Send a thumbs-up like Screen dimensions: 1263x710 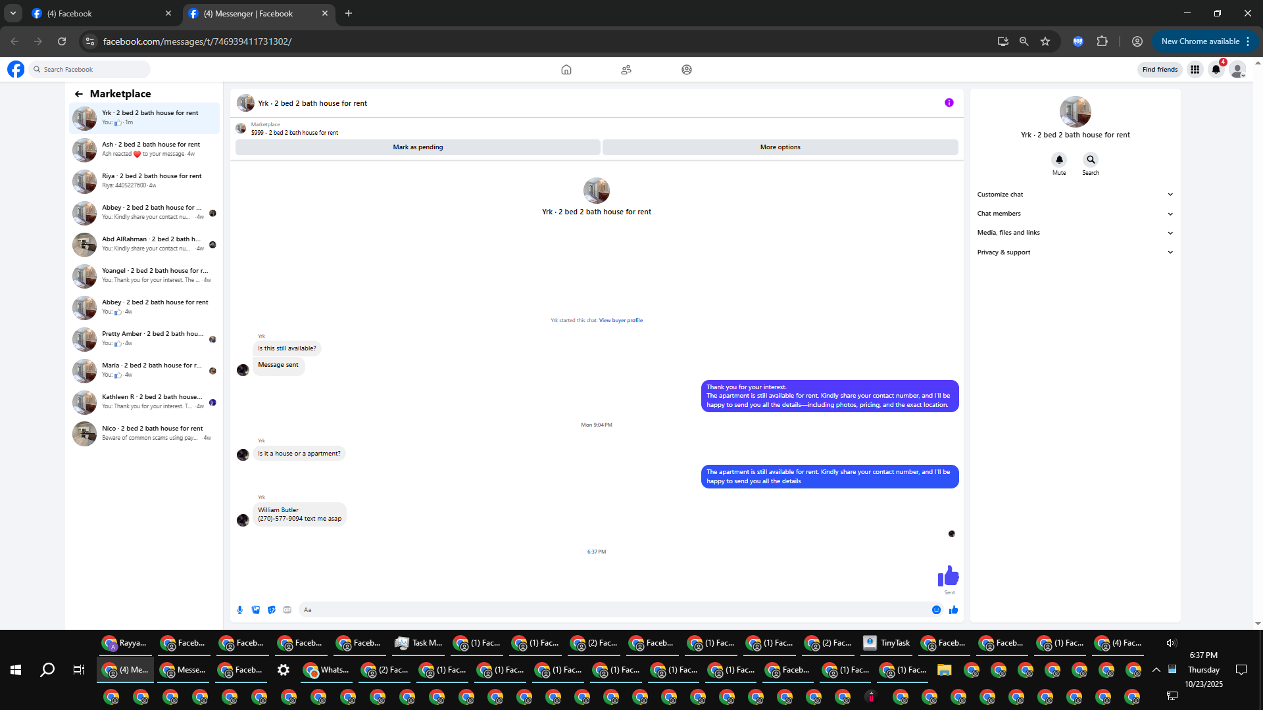(953, 610)
